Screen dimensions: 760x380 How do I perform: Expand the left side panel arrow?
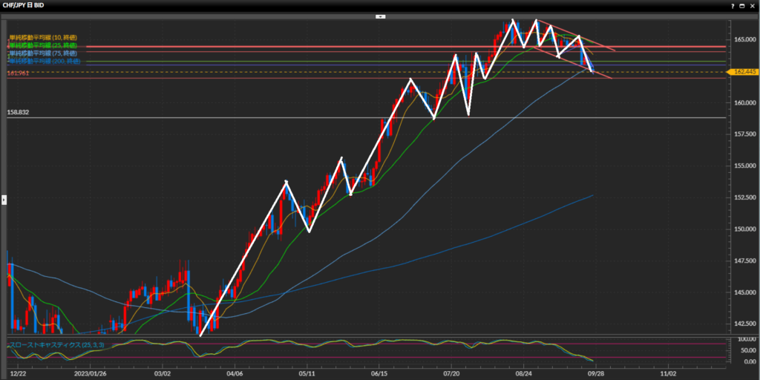3,199
